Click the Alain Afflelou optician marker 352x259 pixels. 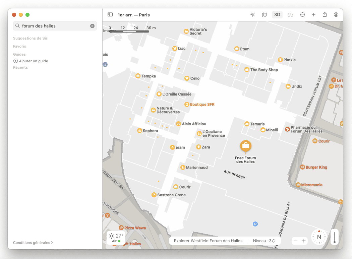[178, 124]
